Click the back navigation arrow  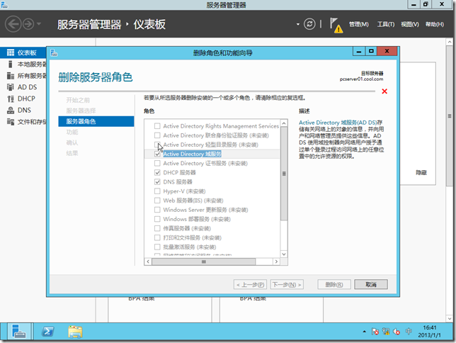pos(13,24)
